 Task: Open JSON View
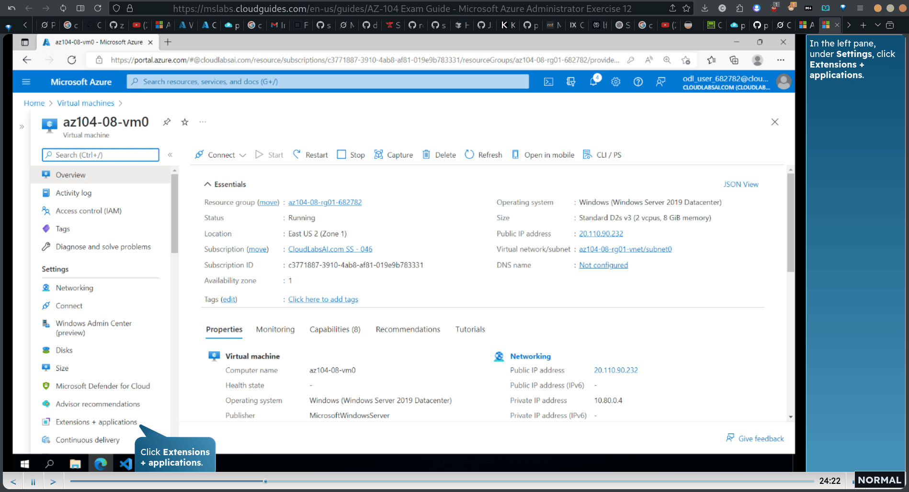[741, 184]
